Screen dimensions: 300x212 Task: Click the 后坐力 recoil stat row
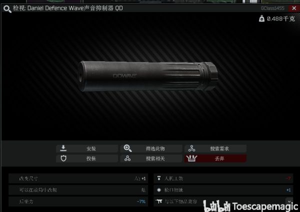(x=78, y=201)
